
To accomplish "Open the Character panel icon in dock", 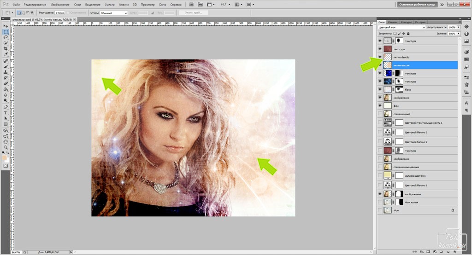I will point(466,104).
